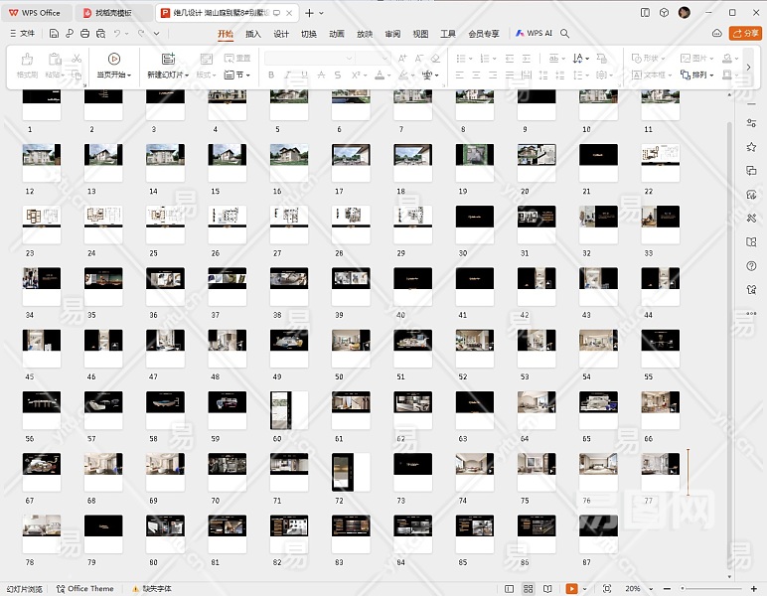The width and height of the screenshot is (767, 596).
Task: Switch to slide sorter view icon
Action: pos(528,588)
